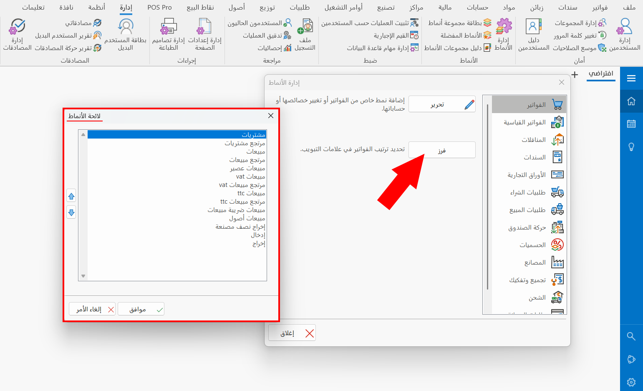Open بطاقة مجموعة أنماط

coord(460,23)
